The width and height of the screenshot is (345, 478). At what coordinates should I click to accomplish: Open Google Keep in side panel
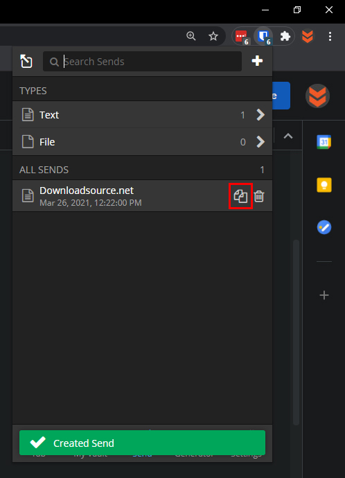pos(324,185)
